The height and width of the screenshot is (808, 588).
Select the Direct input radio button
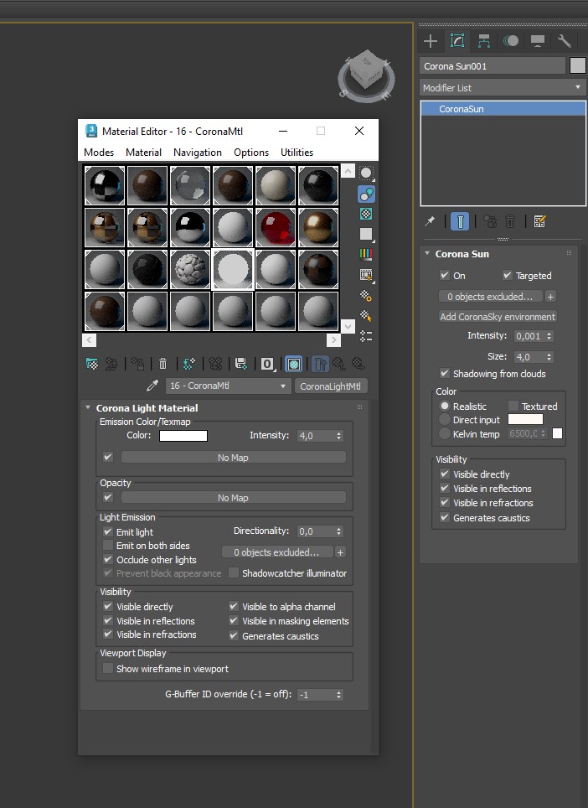pos(445,420)
